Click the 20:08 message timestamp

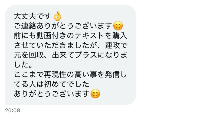[x=12, y=111]
